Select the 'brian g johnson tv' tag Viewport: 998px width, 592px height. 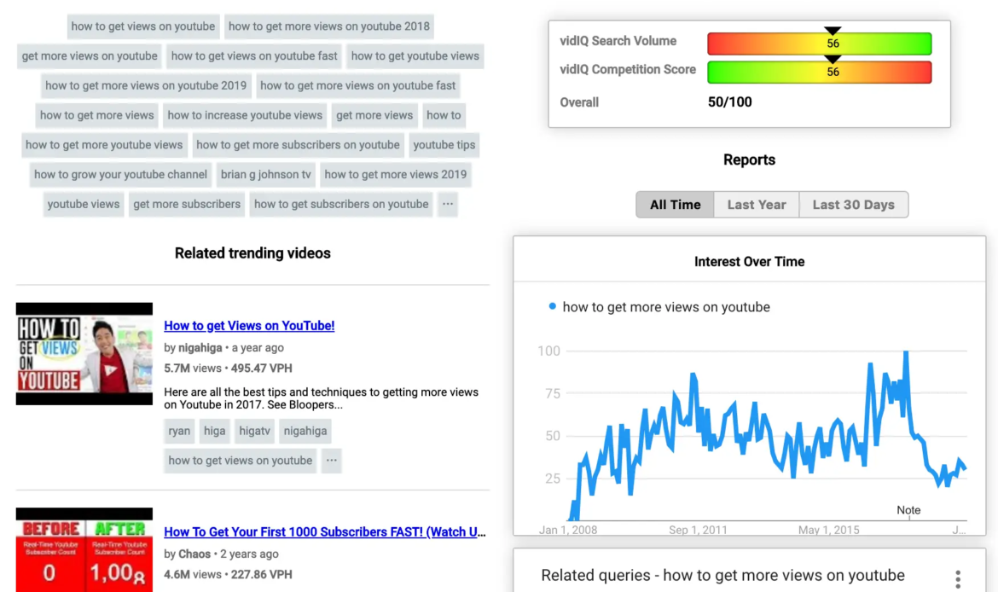tap(265, 174)
